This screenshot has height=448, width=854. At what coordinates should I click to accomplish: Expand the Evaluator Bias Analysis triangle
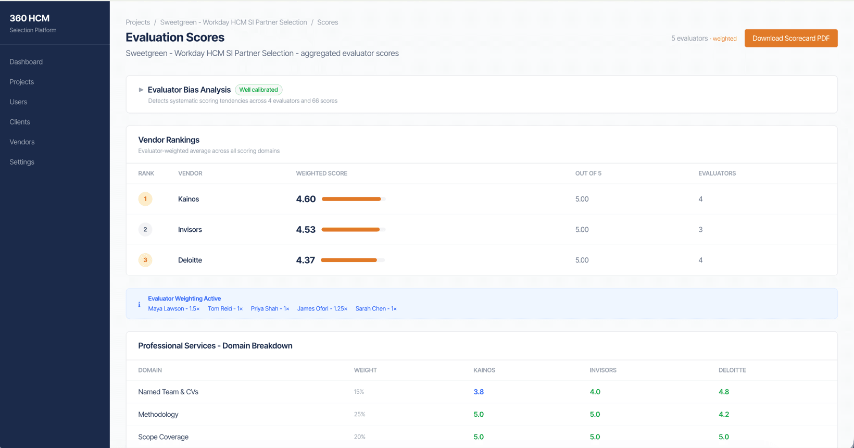(141, 90)
